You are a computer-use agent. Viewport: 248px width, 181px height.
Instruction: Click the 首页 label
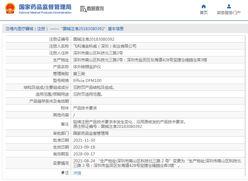[204, 12]
